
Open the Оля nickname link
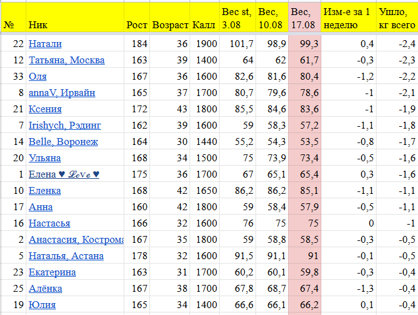click(38, 77)
